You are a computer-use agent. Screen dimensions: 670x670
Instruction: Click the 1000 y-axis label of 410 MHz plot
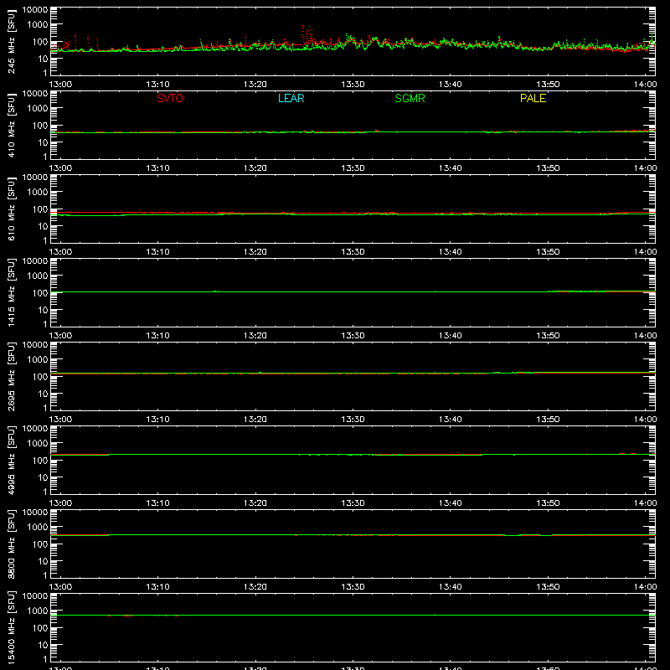[38, 109]
